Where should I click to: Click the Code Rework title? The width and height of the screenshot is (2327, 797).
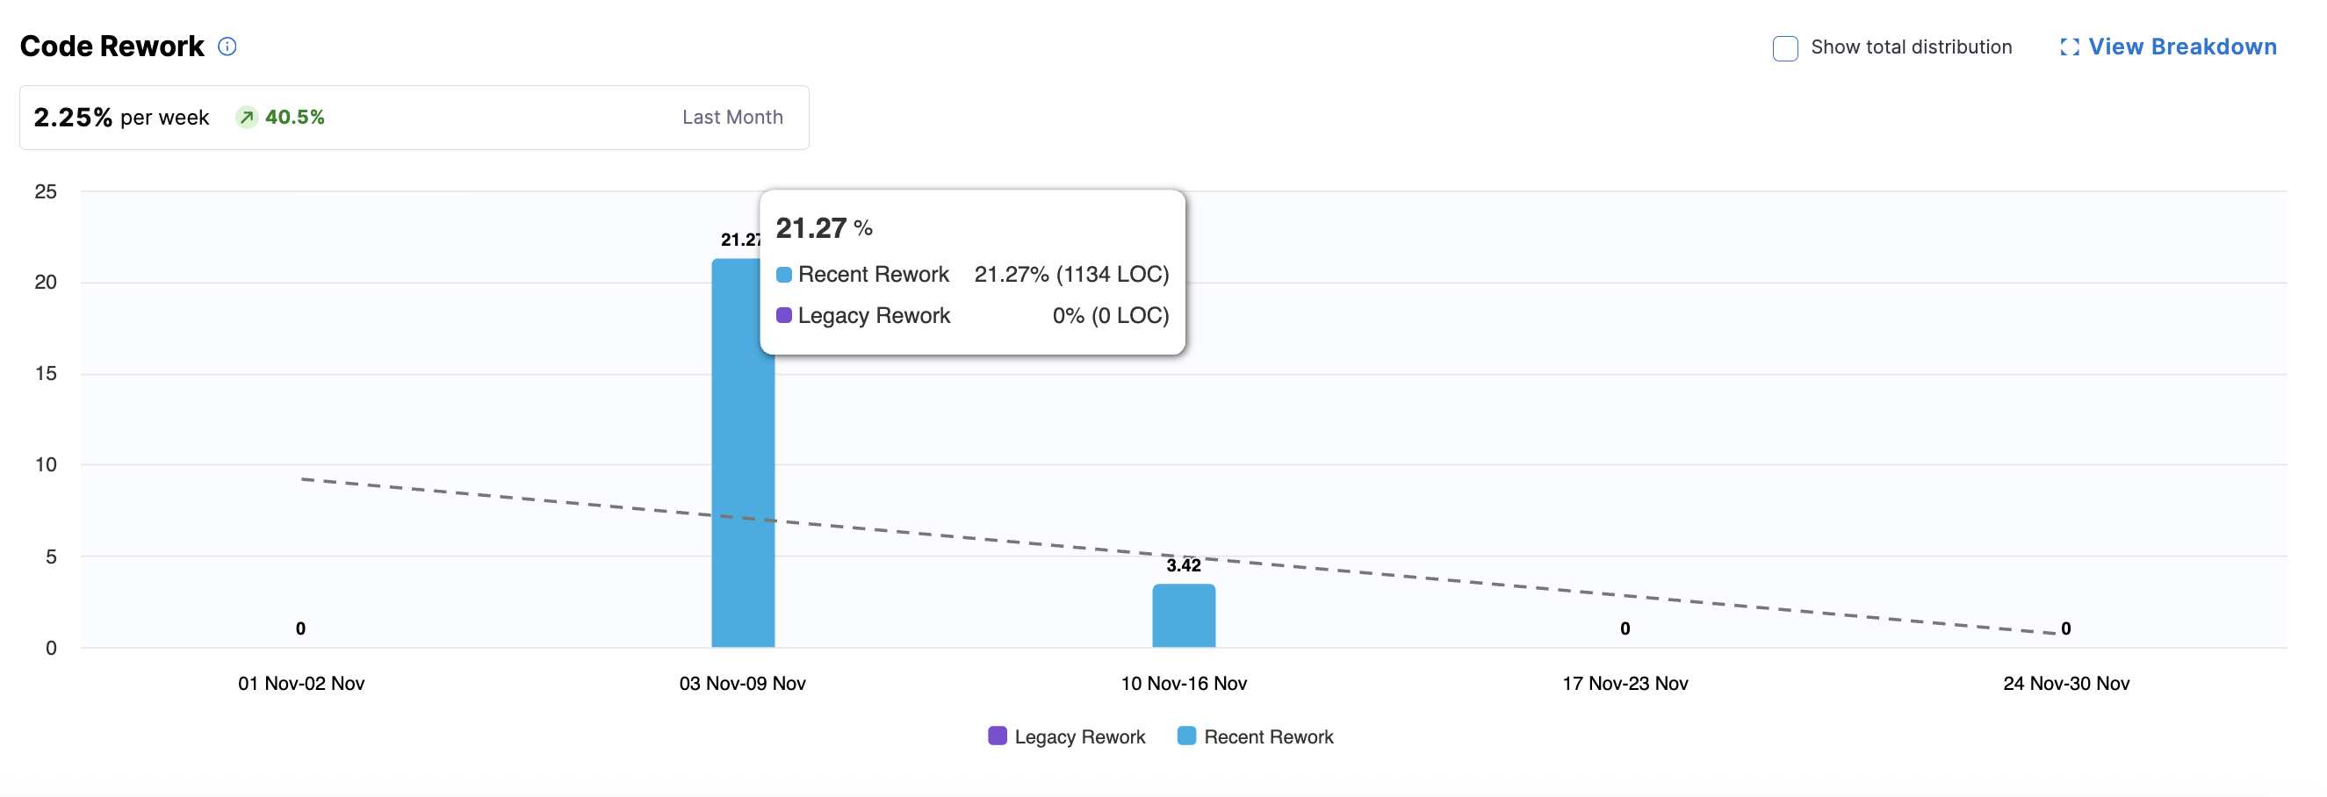112,46
